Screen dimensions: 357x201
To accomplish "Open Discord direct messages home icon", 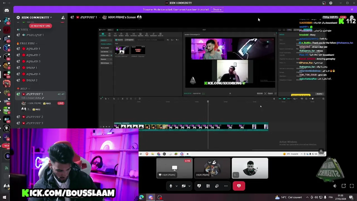I will click(x=7, y=10).
